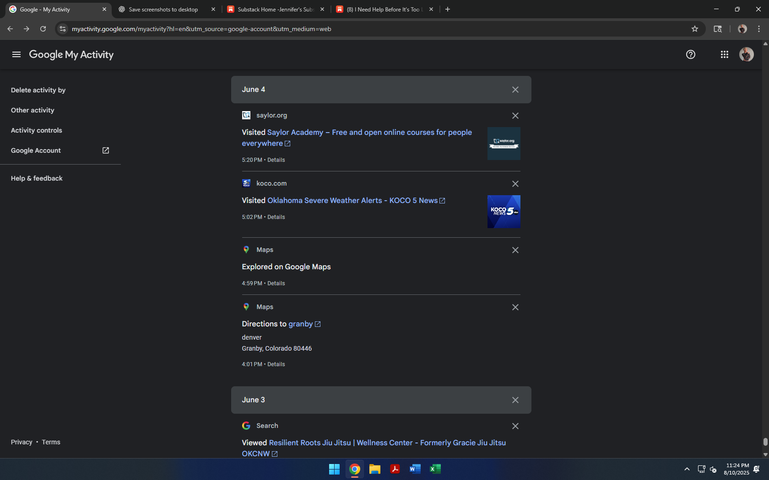Open the Help question mark icon
The image size is (769, 480).
(x=691, y=54)
